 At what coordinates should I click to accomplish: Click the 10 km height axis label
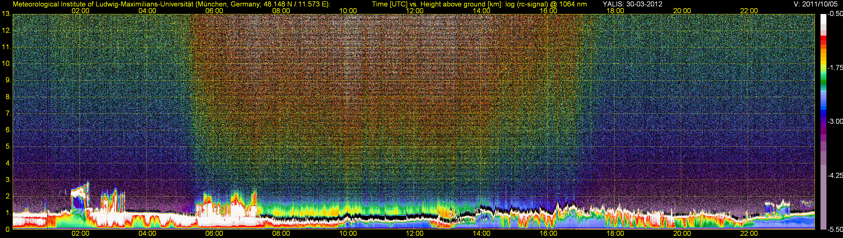(6, 64)
